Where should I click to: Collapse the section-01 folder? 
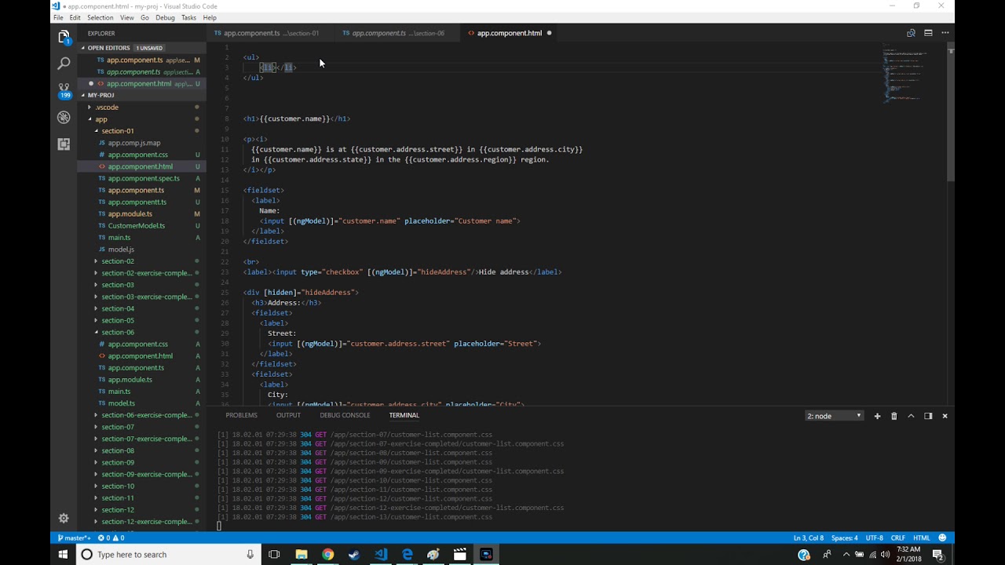(x=118, y=131)
